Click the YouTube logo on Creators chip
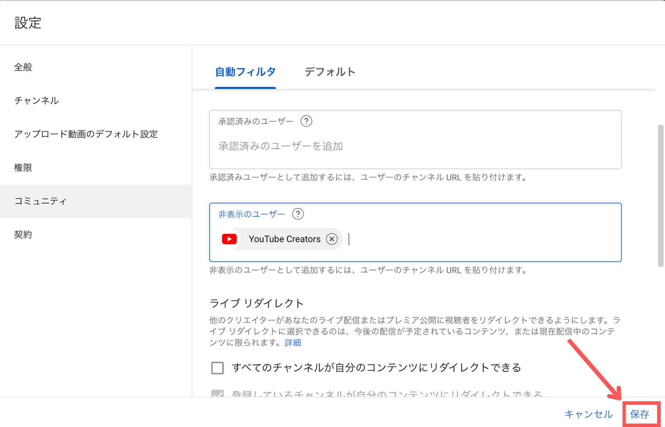 229,239
